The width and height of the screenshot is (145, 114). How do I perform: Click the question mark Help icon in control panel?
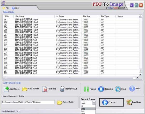[132, 88]
